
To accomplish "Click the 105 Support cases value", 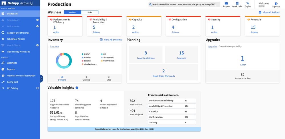I will (52, 101).
